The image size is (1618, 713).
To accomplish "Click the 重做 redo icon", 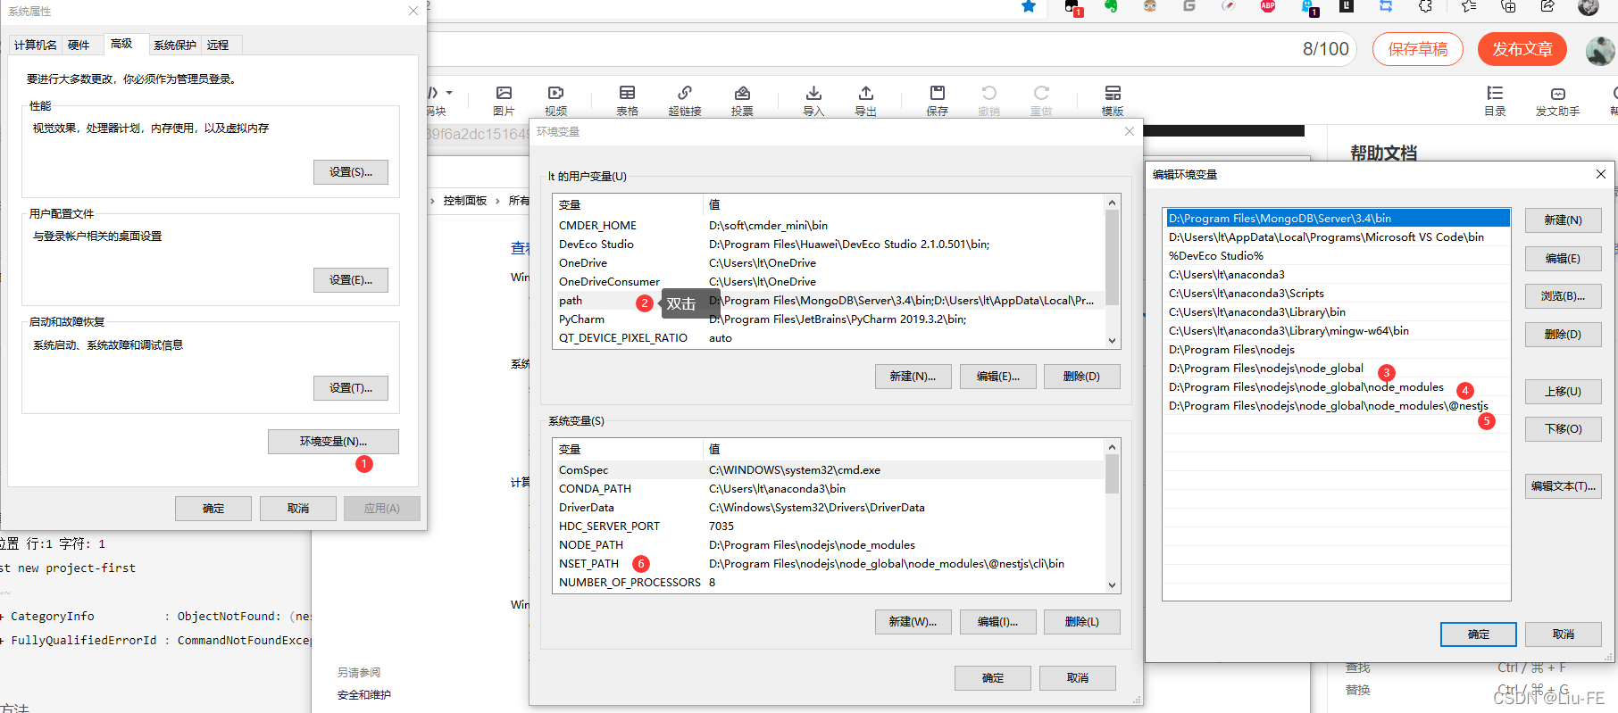I will [x=1041, y=101].
